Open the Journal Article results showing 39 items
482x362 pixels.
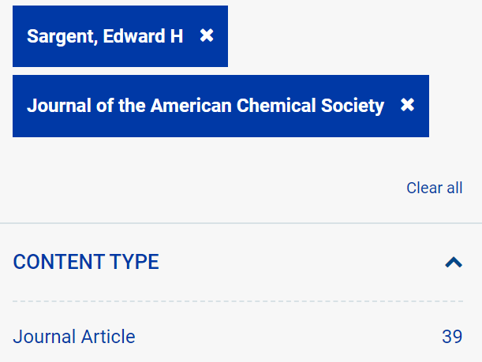(237, 336)
